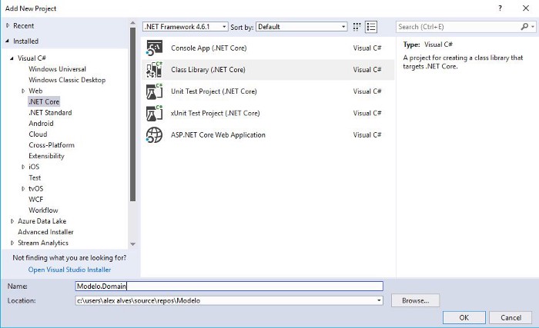Click the tree scrollbar down arrow
539x328 pixels.
tap(132, 244)
